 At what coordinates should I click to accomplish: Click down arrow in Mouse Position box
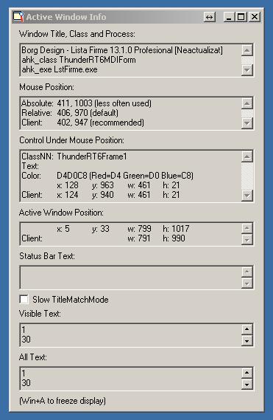[247, 123]
